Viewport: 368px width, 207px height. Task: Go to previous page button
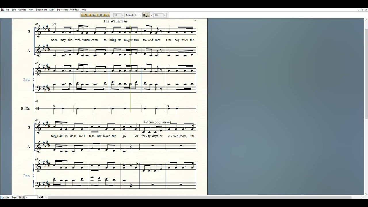pyautogui.click(x=23, y=198)
